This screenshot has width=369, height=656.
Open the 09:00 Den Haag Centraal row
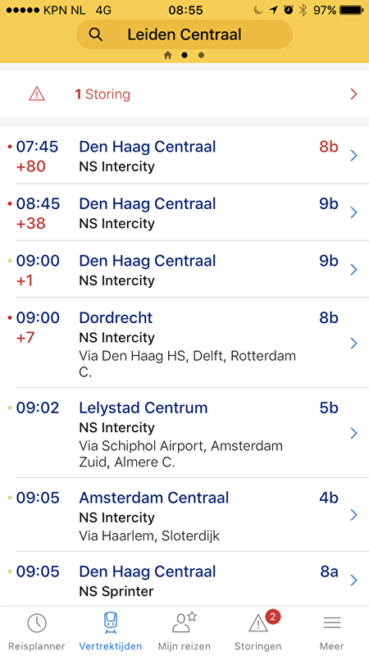(184, 270)
